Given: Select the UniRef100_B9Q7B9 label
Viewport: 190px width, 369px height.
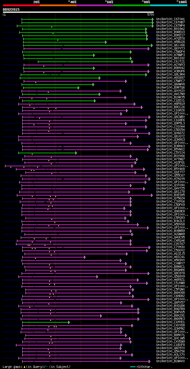Looking at the screenshot, I should click(170, 309).
